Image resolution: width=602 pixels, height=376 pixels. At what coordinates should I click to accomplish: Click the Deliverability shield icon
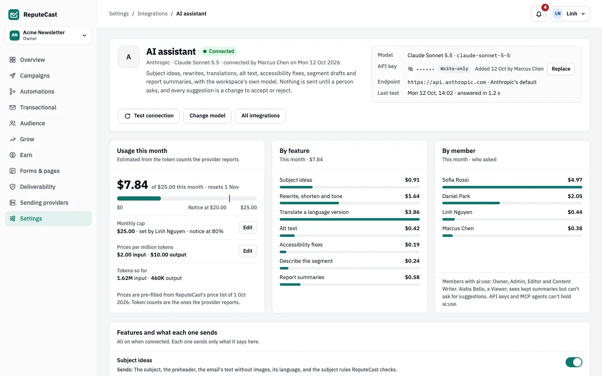(x=13, y=187)
